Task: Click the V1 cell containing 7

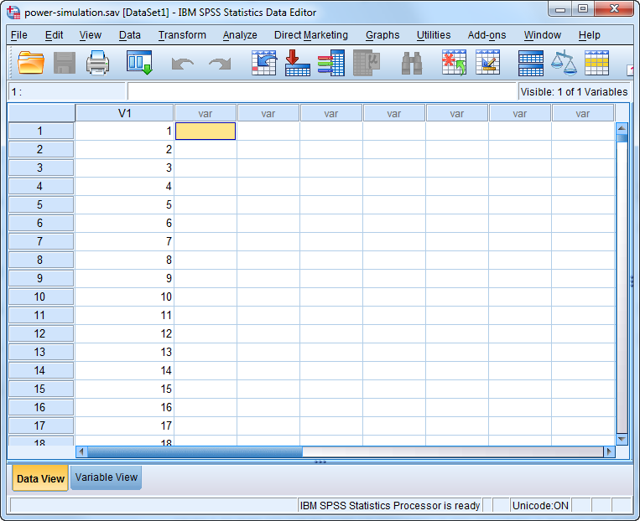Action: tap(124, 241)
